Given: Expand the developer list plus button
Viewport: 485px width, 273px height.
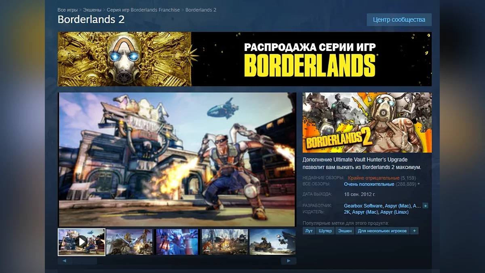Looking at the screenshot, I should pos(425,206).
